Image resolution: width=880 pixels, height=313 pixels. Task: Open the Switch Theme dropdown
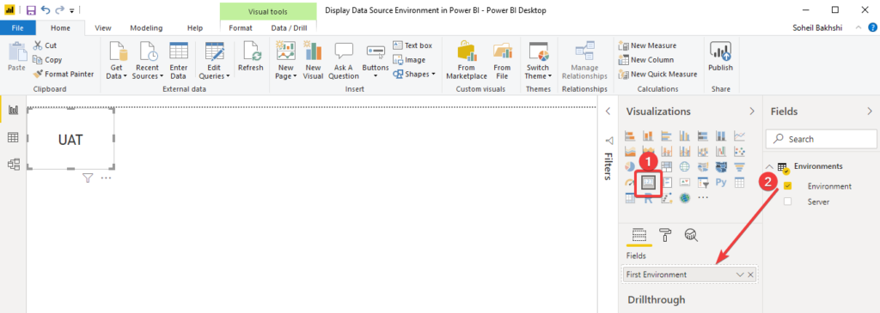538,61
